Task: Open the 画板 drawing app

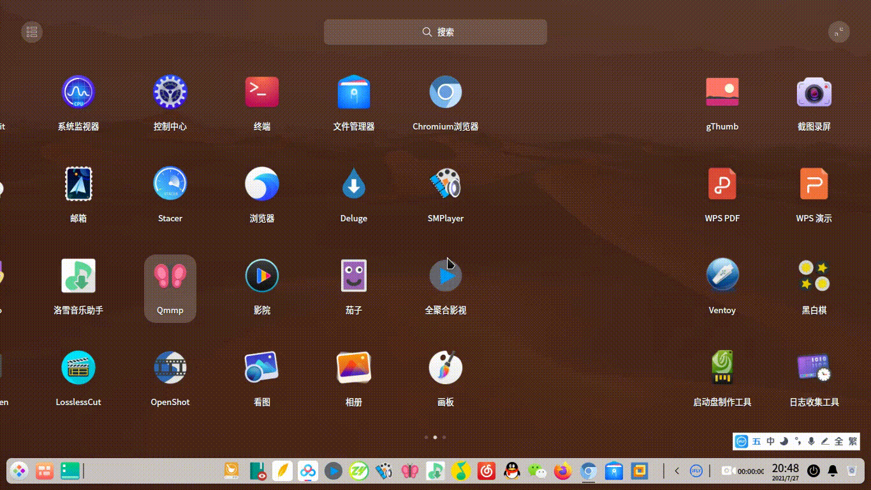Action: coord(446,367)
